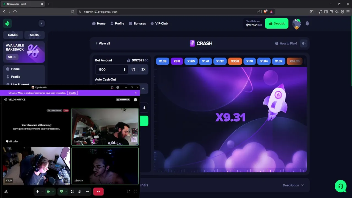The width and height of the screenshot is (352, 198).
Task: Select the X8.8 history multiplier
Action: [x=177, y=61]
